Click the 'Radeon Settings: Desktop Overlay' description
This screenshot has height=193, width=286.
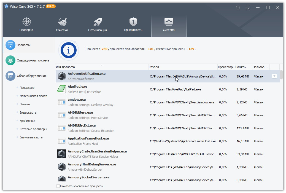[x=90, y=105]
